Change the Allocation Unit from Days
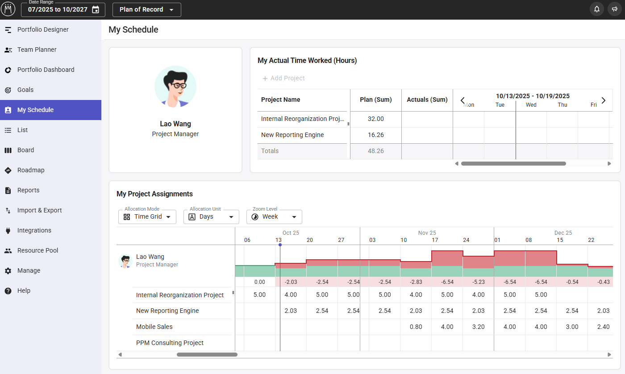Viewport: 625px width, 374px height. point(211,217)
